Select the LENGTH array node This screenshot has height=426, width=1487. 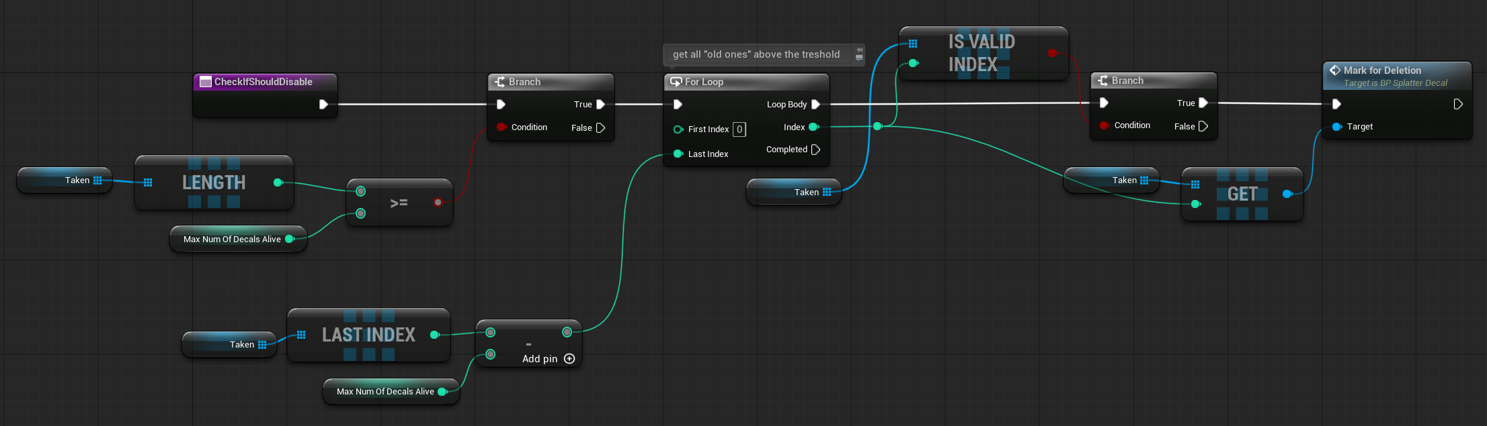(214, 182)
